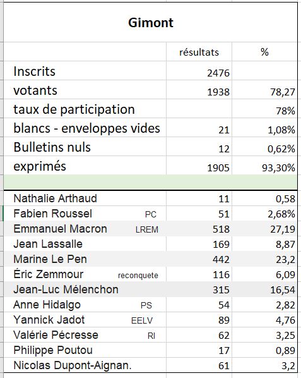Select the Bulletins nuls value 12
Screen dimensions: 301x378
point(224,149)
